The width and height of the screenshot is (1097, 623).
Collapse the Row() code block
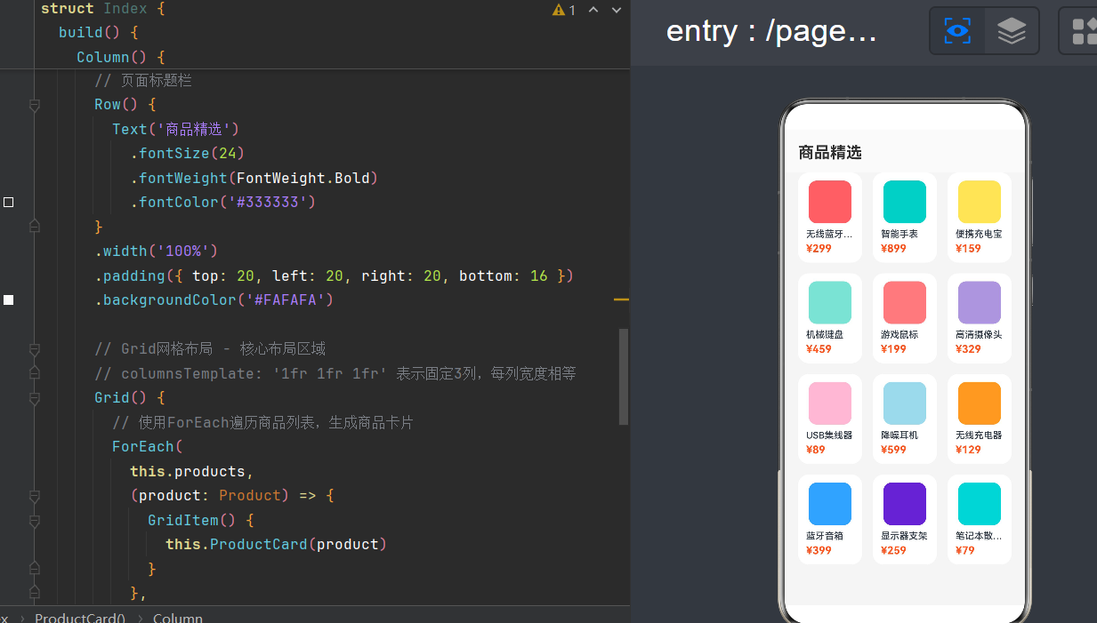point(35,105)
